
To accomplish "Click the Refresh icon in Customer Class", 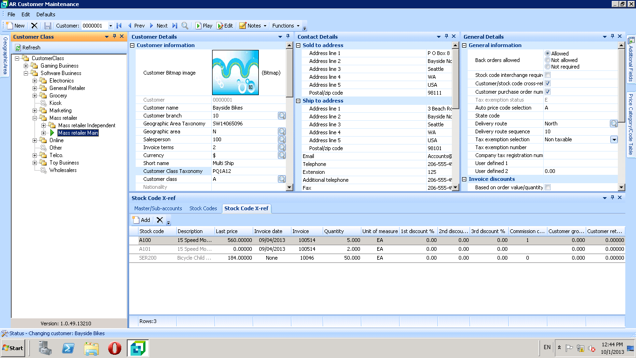I will [x=18, y=48].
